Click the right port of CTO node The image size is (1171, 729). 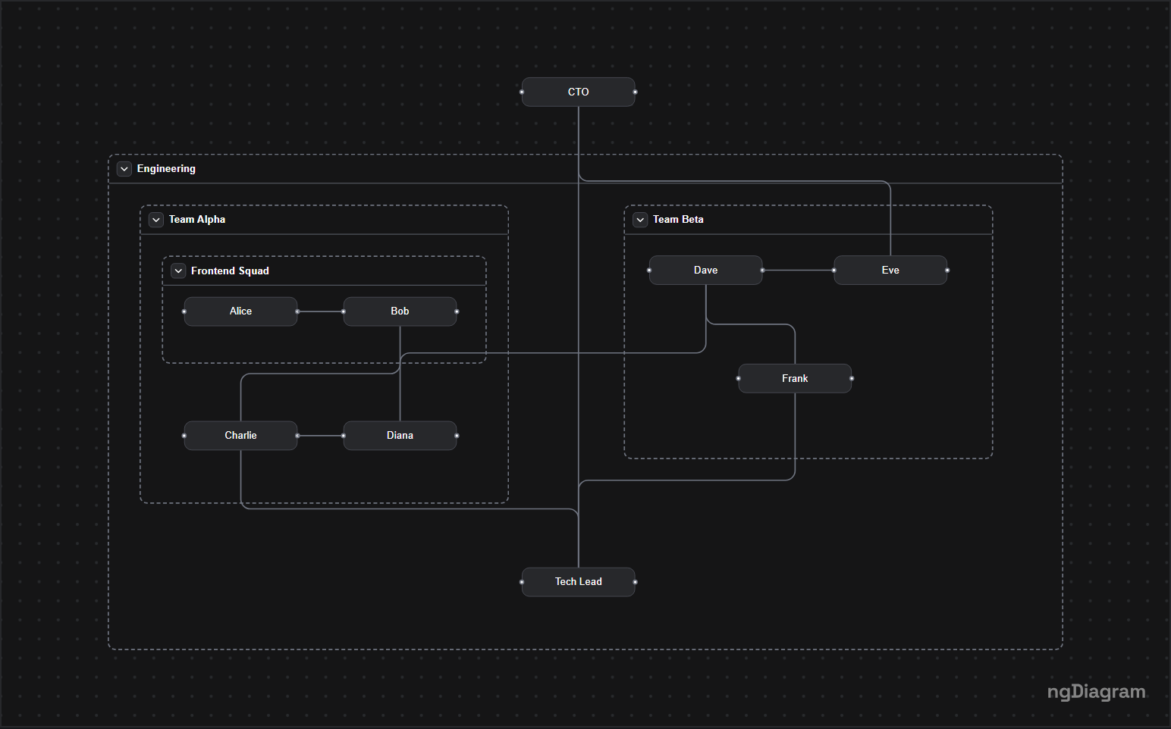tap(635, 92)
